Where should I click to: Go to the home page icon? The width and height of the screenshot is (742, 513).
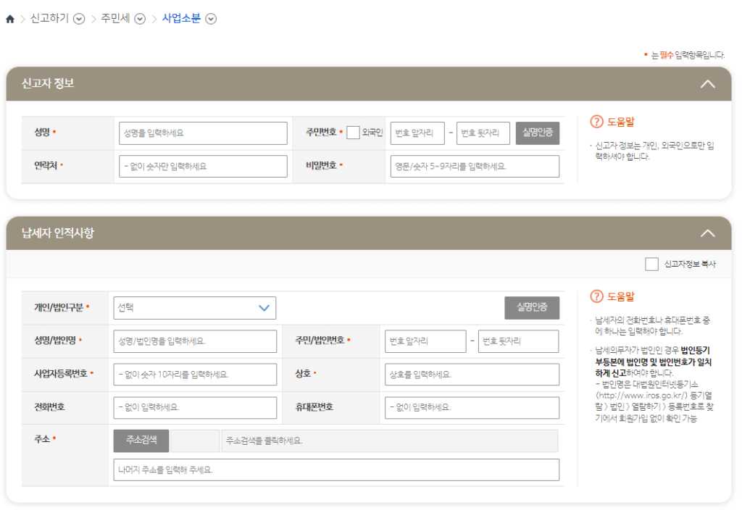[x=10, y=19]
